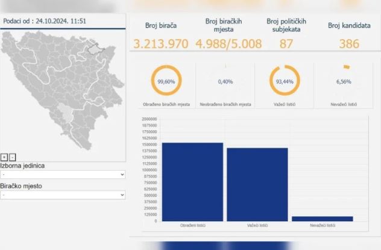This screenshot has height=250, width=381.
Task: Click the Izborna jedinica dropdown arrow
Action: coord(122,174)
